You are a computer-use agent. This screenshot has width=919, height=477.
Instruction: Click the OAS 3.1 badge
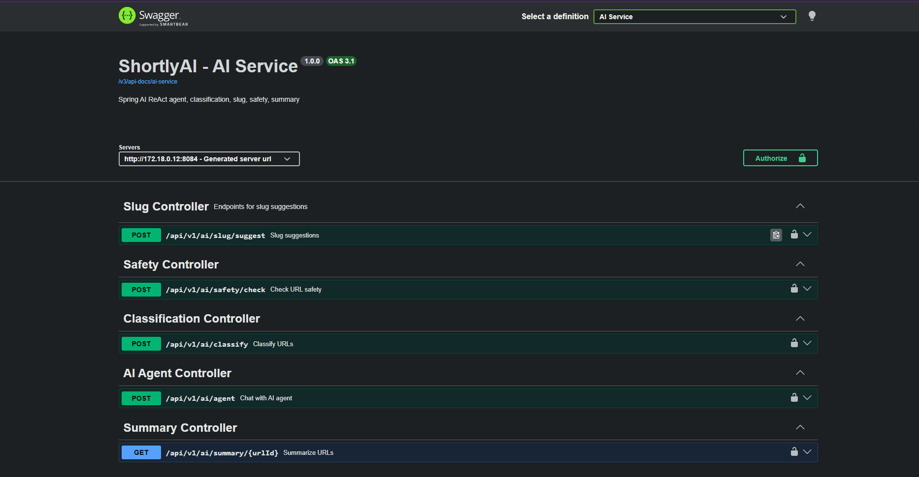point(341,61)
